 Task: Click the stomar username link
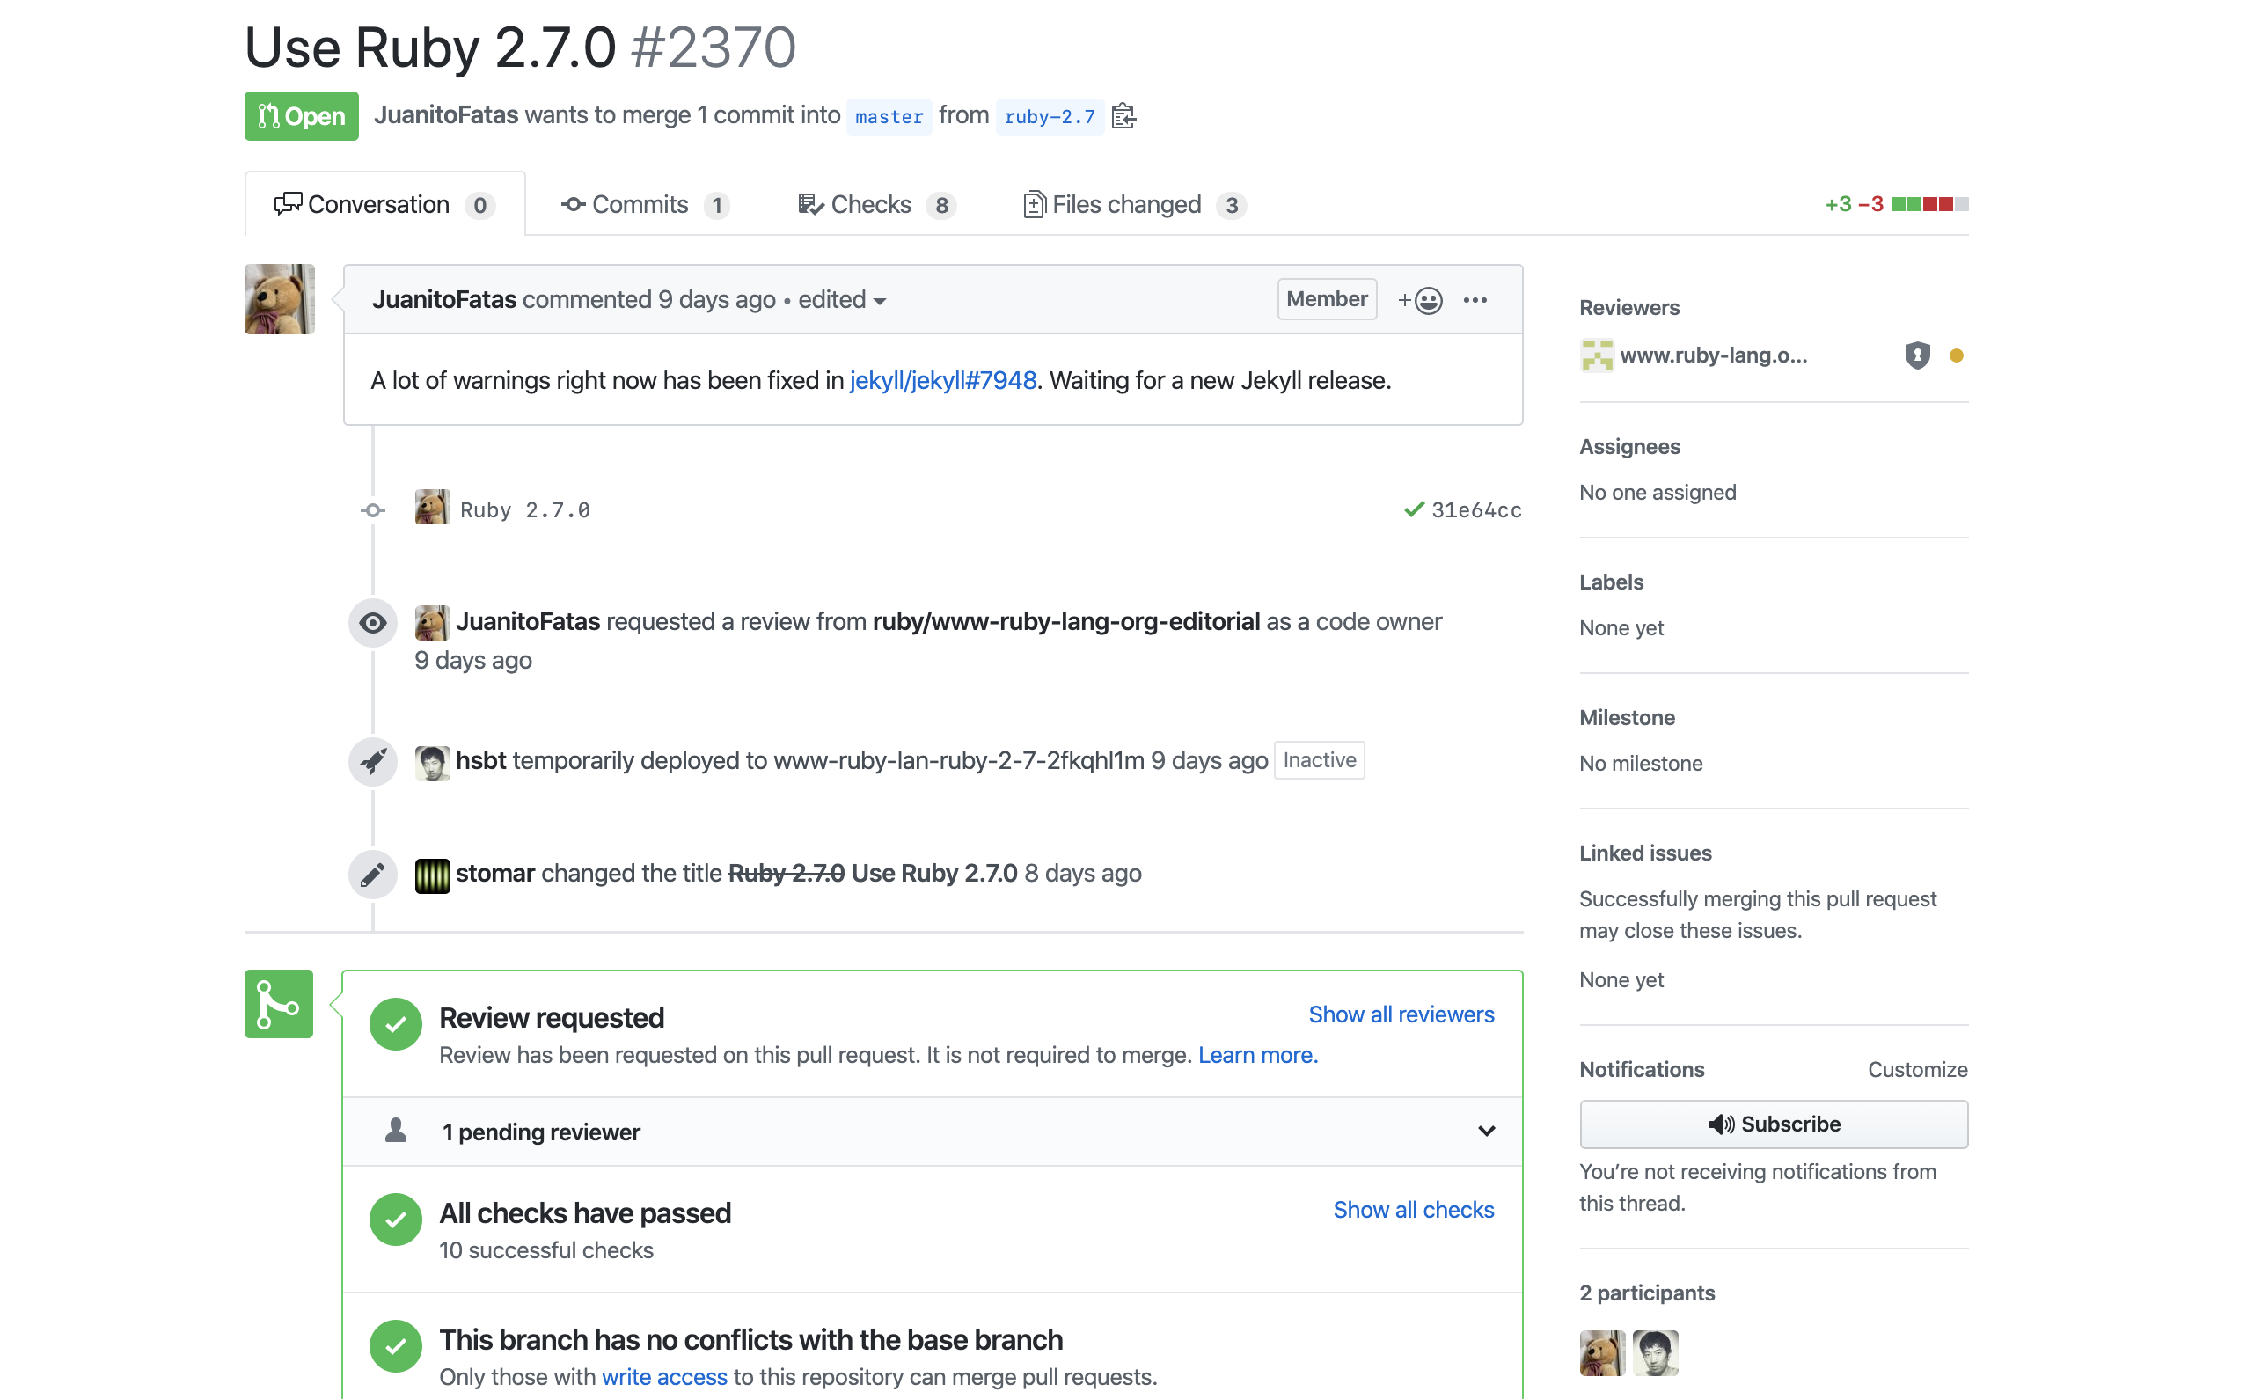pos(494,874)
